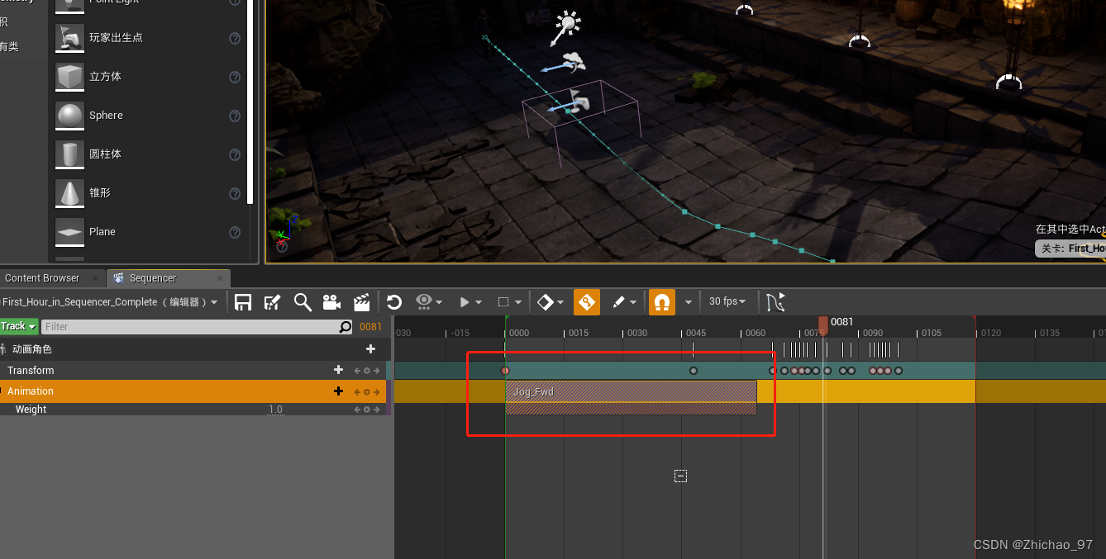
Task: Open the Curve Editor icon
Action: pos(775,301)
